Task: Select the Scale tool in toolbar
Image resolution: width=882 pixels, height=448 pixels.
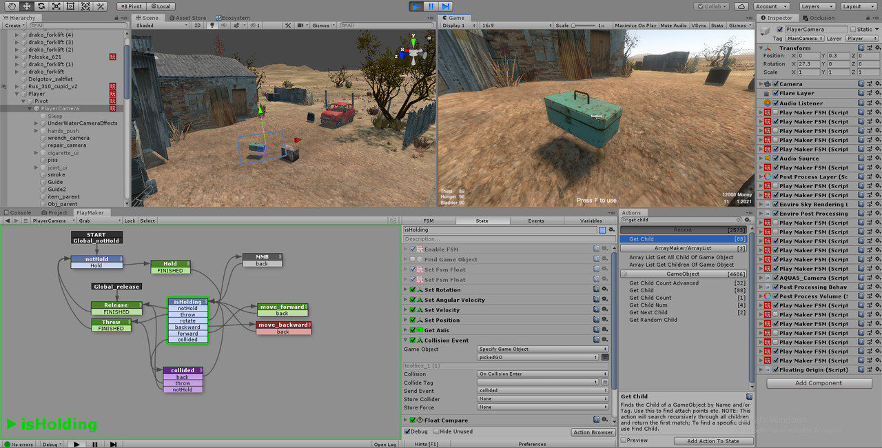Action: click(56, 6)
